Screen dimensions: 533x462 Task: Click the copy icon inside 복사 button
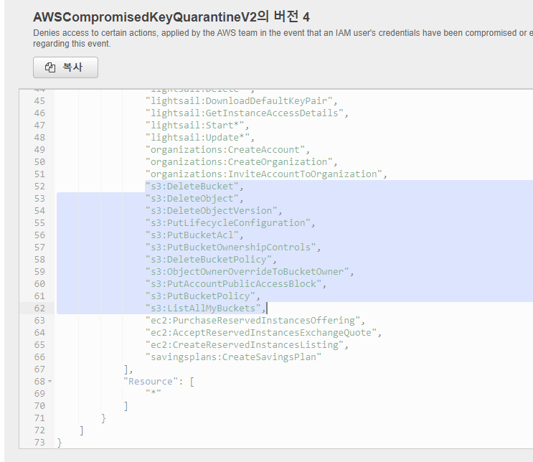(50, 67)
